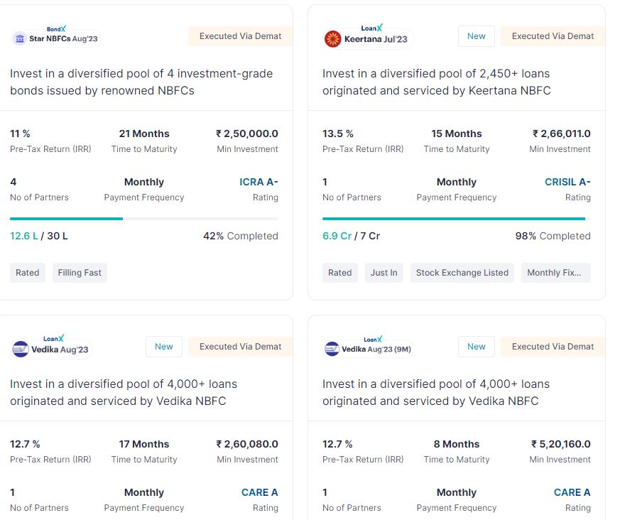Click the Keertana sunburst logo icon

point(332,39)
